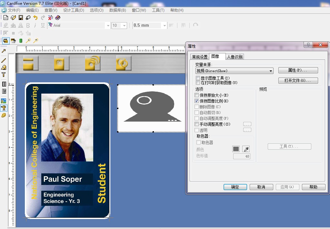Click the 取消 button

tap(261, 187)
